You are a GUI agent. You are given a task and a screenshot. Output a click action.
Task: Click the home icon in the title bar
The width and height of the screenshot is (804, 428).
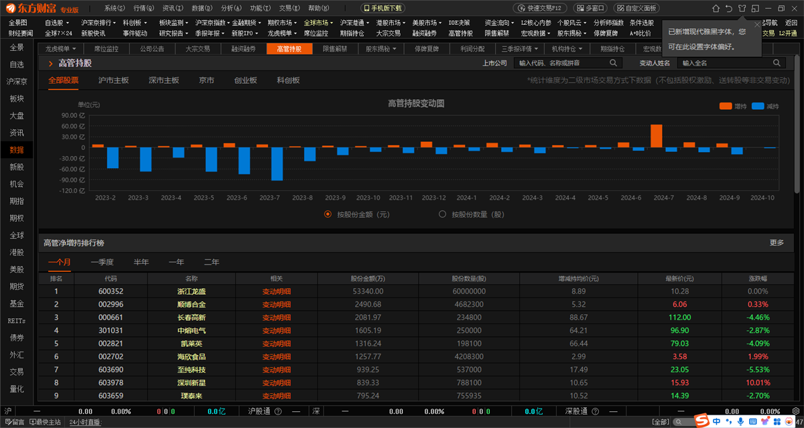point(716,8)
